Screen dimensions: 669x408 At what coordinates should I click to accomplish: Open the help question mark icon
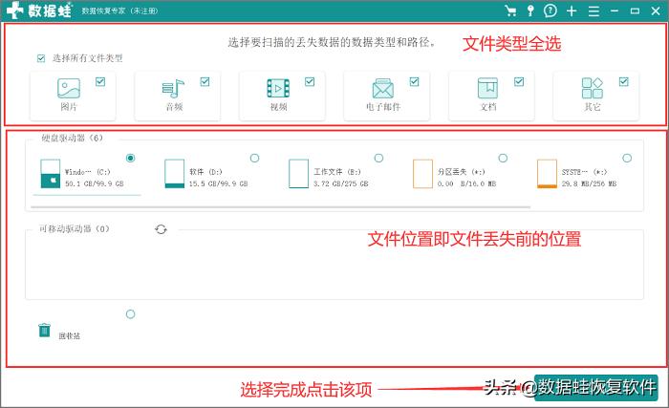pyautogui.click(x=550, y=11)
